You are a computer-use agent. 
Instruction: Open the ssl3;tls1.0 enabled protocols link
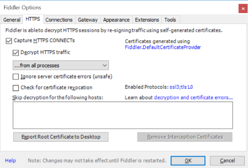pos(181,87)
